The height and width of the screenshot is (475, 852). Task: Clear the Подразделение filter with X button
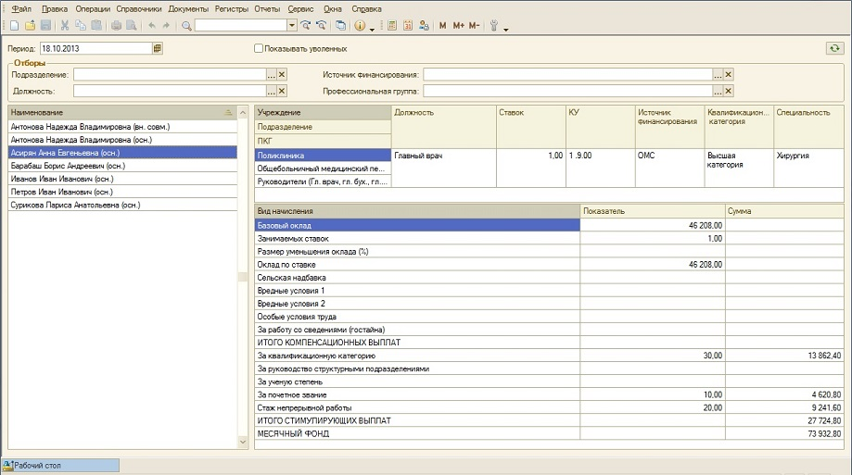[282, 74]
